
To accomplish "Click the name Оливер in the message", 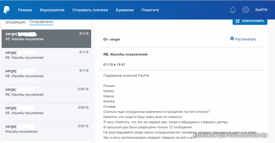I will point(109,107).
